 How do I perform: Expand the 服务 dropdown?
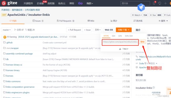tap(163, 21)
